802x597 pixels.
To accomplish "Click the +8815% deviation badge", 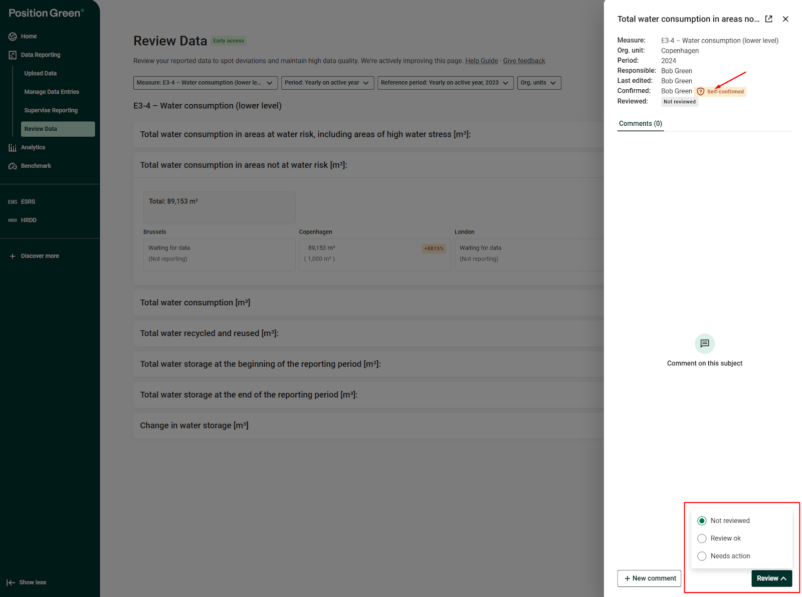I will point(434,249).
